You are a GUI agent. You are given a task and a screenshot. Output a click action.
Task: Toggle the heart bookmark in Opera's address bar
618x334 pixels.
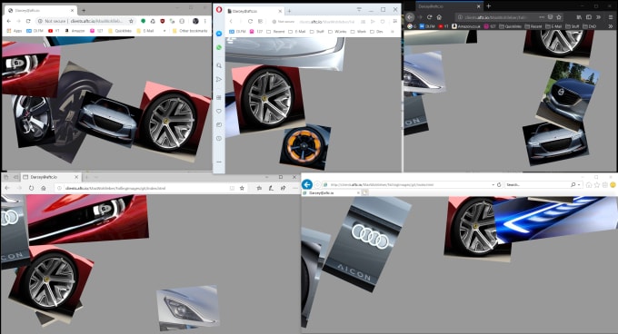[x=383, y=21]
